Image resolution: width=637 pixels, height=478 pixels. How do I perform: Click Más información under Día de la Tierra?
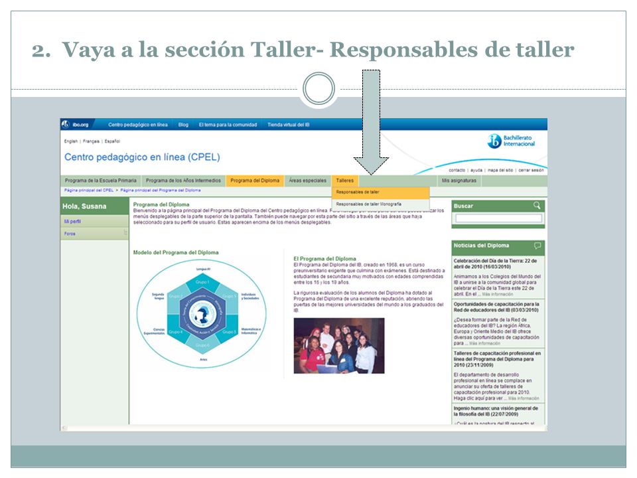click(497, 294)
